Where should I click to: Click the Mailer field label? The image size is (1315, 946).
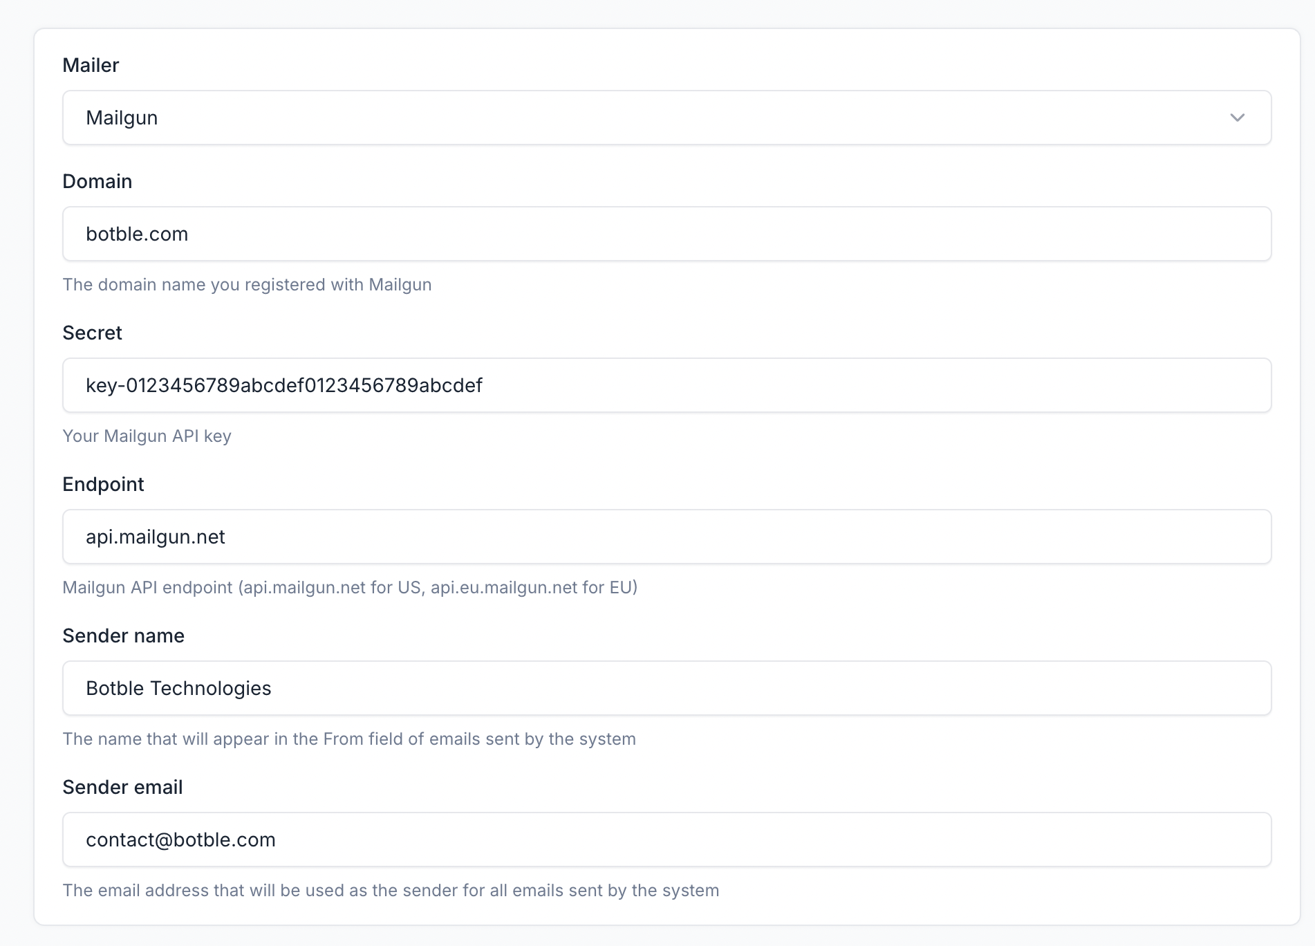(x=91, y=65)
